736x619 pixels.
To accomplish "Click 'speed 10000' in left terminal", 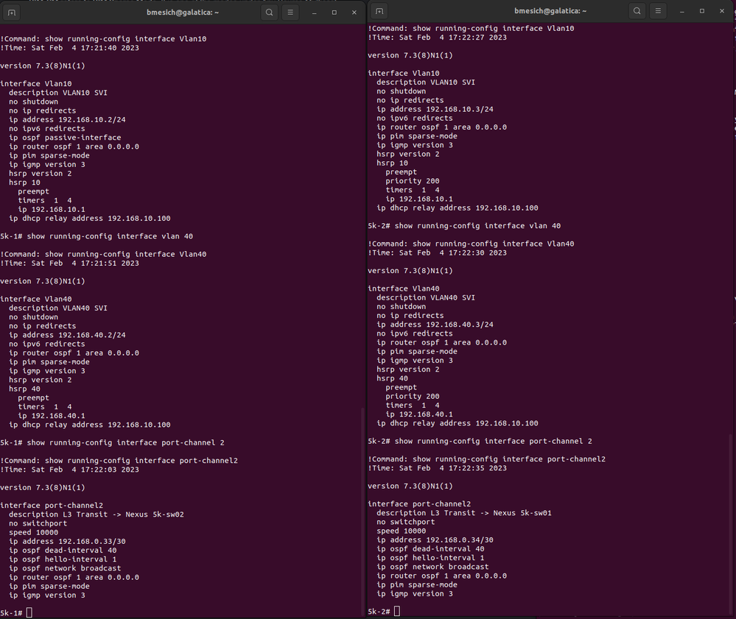I will (33, 532).
